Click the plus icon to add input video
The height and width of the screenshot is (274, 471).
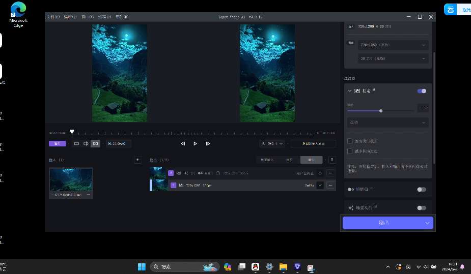point(137,160)
